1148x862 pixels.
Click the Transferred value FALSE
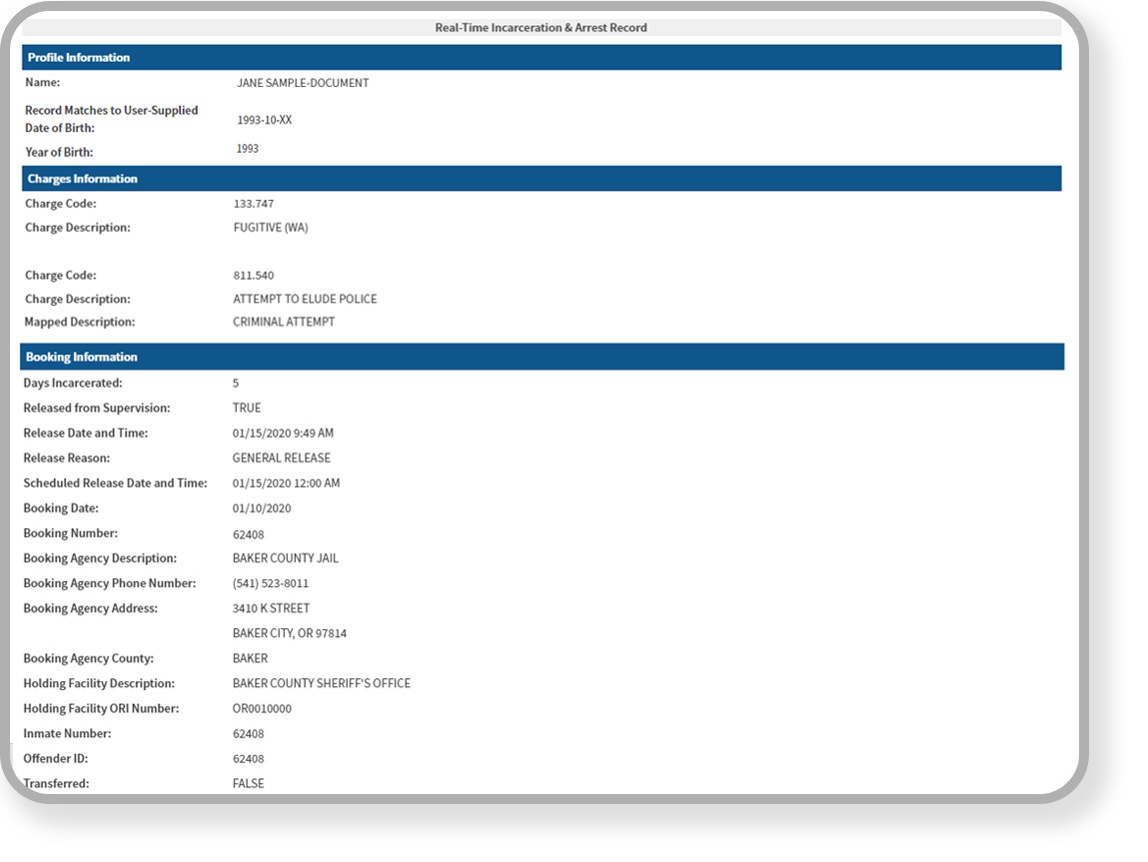248,784
